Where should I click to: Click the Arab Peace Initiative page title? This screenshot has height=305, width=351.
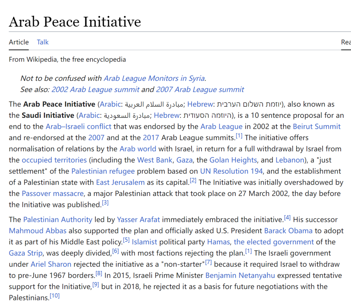[75, 22]
